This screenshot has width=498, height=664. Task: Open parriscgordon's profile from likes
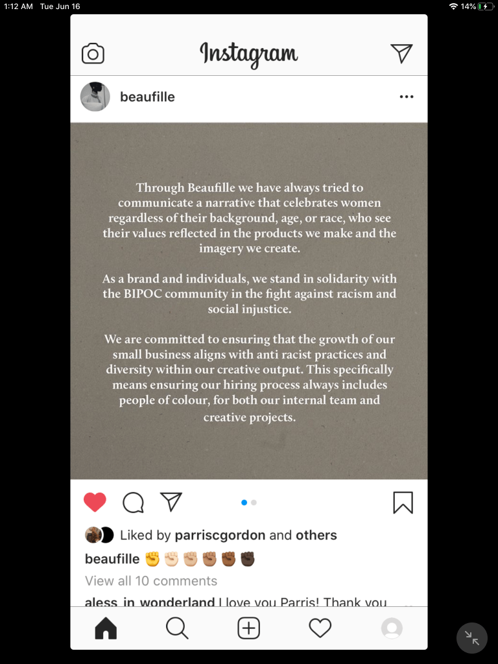pyautogui.click(x=220, y=536)
